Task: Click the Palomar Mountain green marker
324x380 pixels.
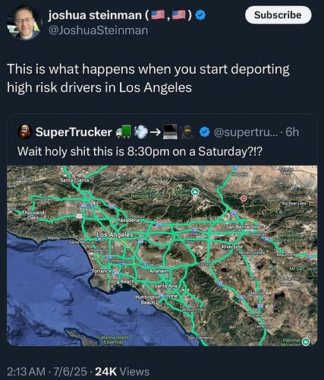Action: point(307,341)
